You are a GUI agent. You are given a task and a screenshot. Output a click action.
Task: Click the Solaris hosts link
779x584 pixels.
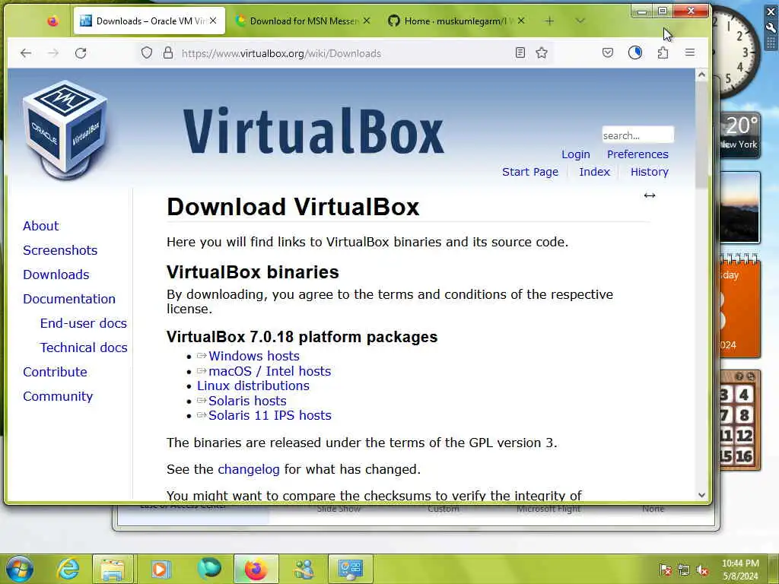pos(247,401)
